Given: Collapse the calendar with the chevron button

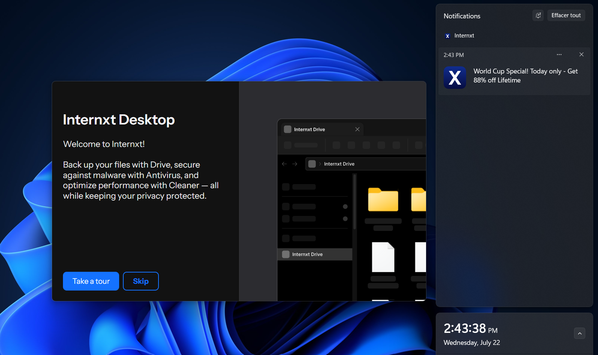Looking at the screenshot, I should (580, 333).
